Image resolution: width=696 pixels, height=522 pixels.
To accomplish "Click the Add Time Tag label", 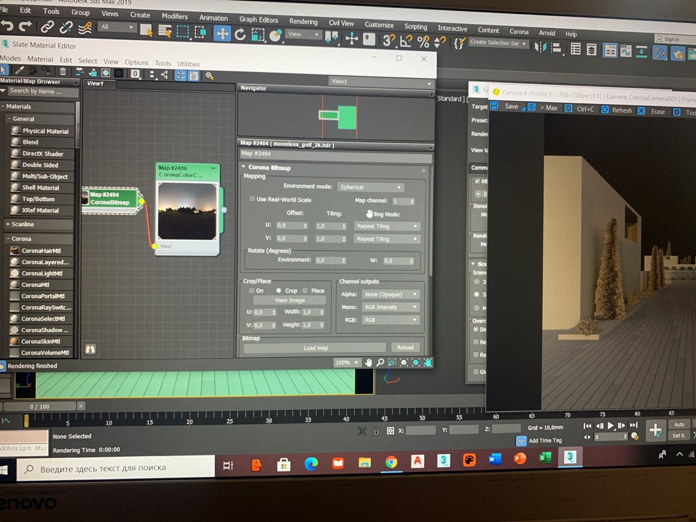I will click(545, 440).
